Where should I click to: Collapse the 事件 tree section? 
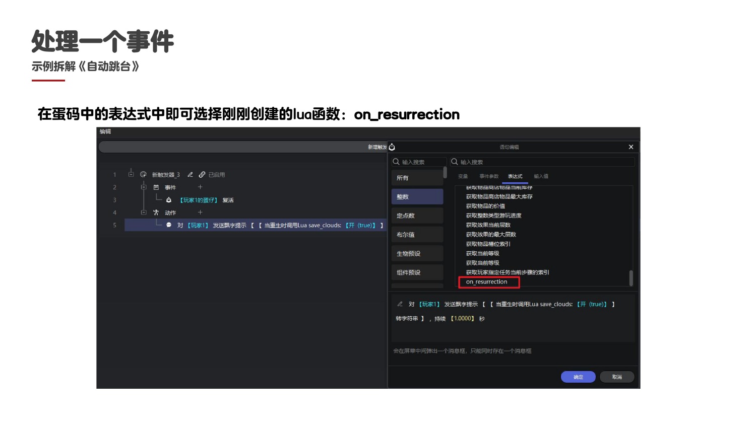click(144, 187)
